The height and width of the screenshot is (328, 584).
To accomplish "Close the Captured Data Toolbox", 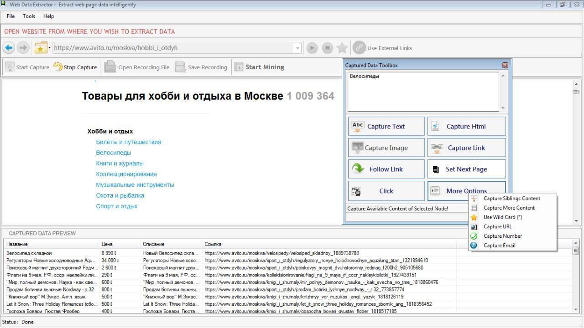I will pyautogui.click(x=505, y=65).
